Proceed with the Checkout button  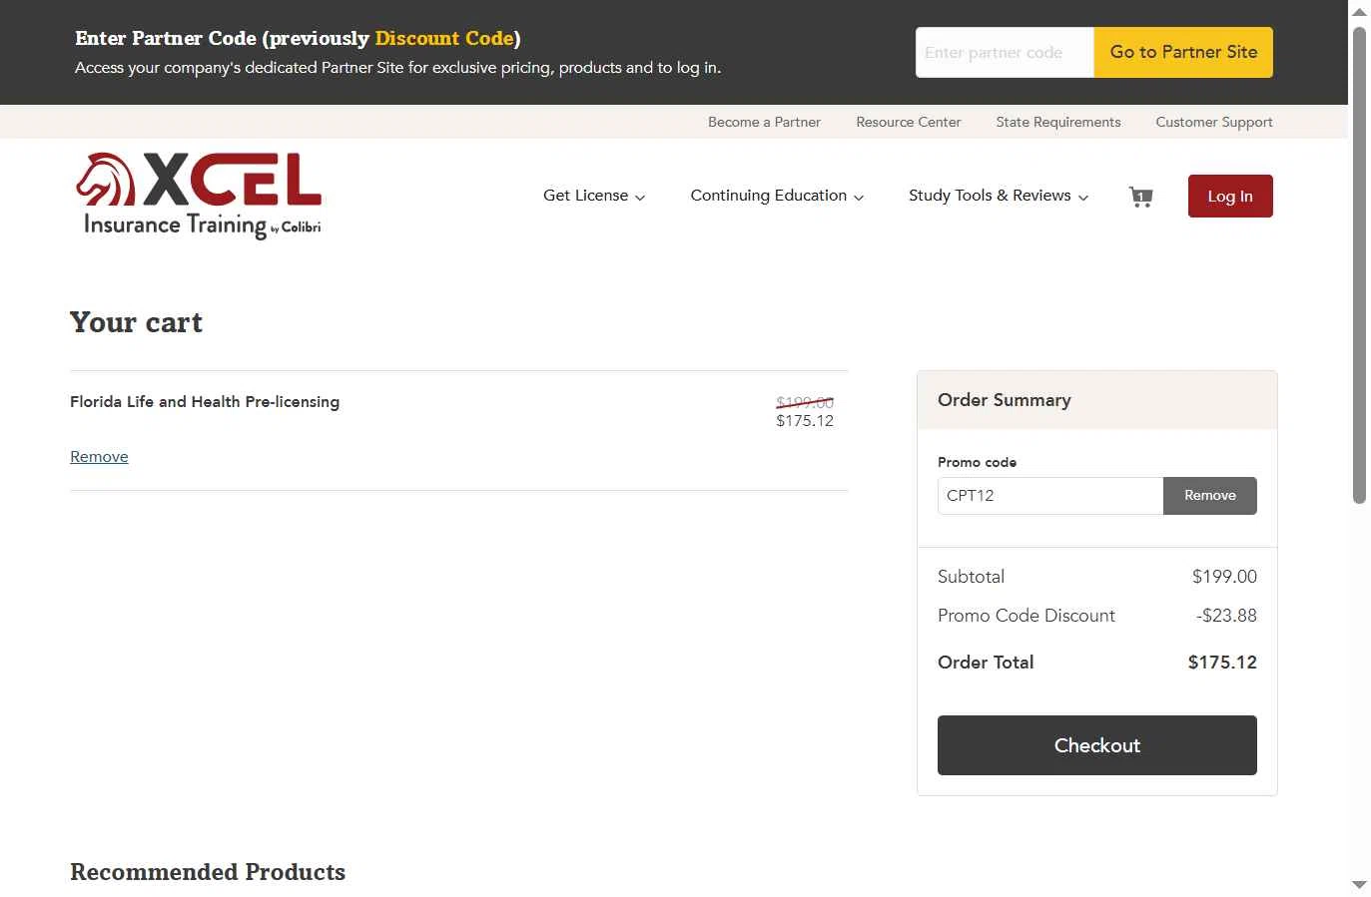[1096, 745]
